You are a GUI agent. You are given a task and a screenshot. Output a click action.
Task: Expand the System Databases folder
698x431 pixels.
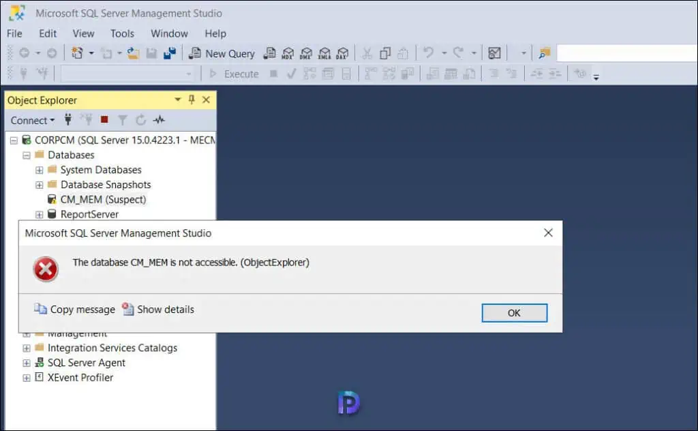click(40, 170)
